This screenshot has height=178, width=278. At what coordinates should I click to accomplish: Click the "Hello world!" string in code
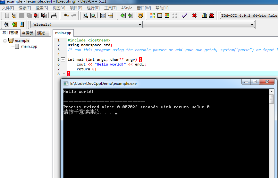[x=110, y=64]
